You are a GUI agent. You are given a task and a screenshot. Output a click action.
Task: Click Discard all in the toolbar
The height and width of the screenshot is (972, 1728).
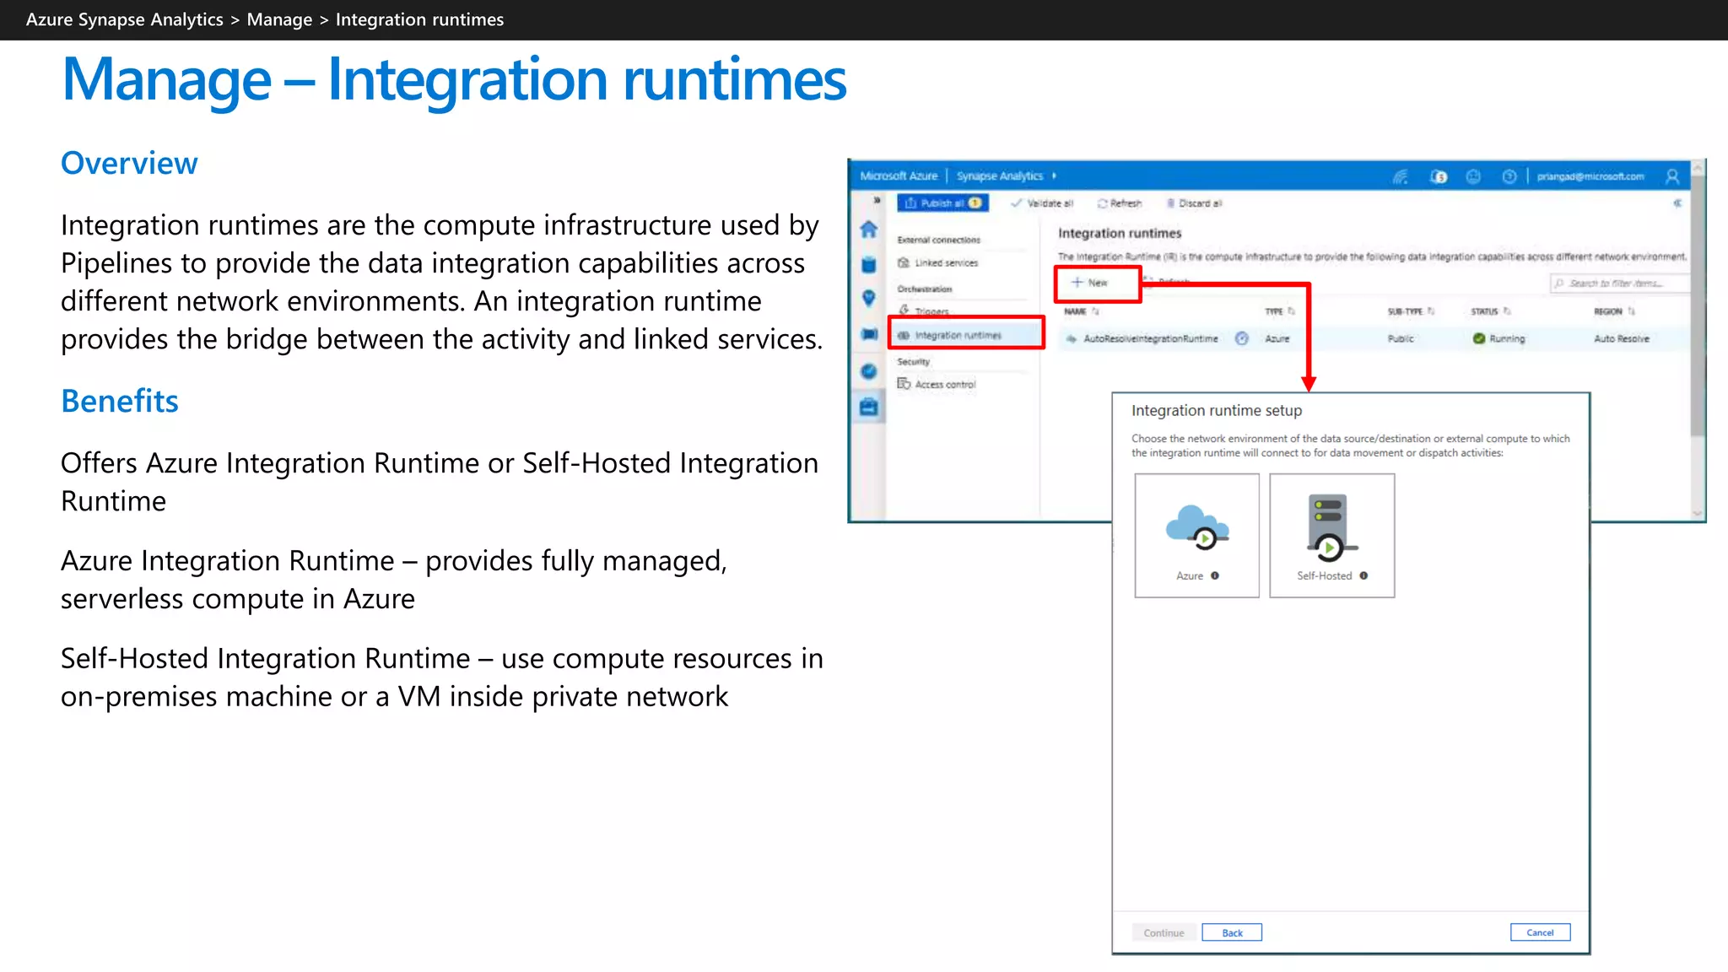point(1194,203)
